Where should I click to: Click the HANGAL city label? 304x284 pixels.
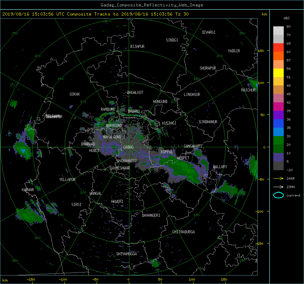95,193
